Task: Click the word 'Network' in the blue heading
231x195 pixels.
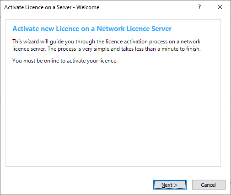Action: click(x=111, y=29)
